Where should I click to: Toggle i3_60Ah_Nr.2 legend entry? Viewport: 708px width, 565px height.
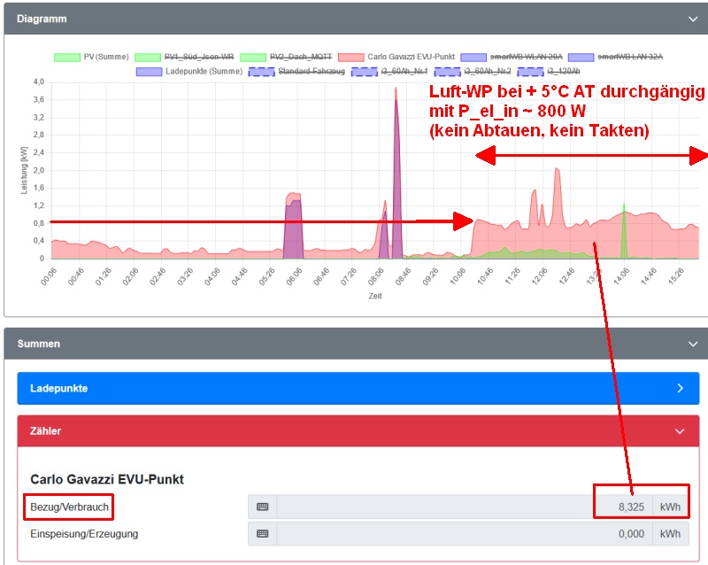pyautogui.click(x=473, y=72)
